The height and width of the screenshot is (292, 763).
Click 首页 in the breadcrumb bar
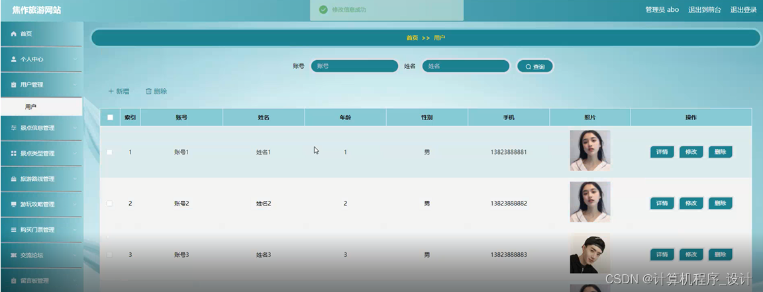412,38
